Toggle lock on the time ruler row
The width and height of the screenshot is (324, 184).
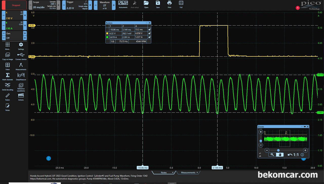[149, 30]
